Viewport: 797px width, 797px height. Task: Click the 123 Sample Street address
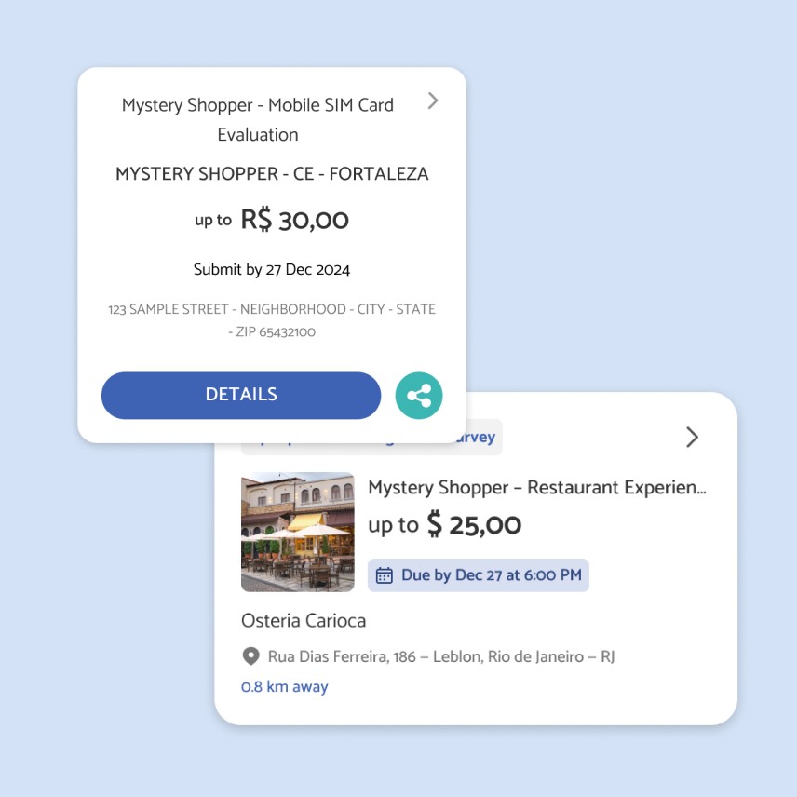point(272,309)
